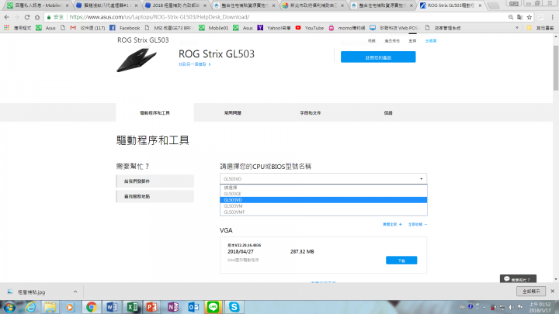Open the need help chat widget
The height and width of the screenshot is (314, 559).
[x=518, y=279]
